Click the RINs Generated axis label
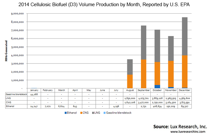 [6, 51]
